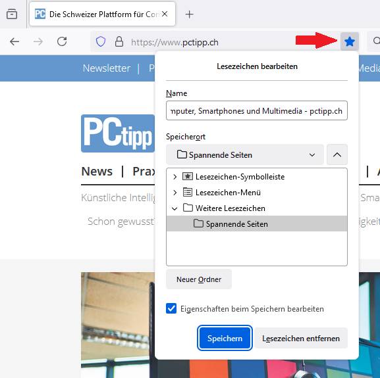Go back with the left arrow button

point(14,42)
